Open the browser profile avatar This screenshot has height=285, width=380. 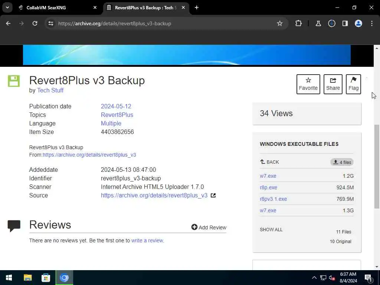(x=358, y=23)
